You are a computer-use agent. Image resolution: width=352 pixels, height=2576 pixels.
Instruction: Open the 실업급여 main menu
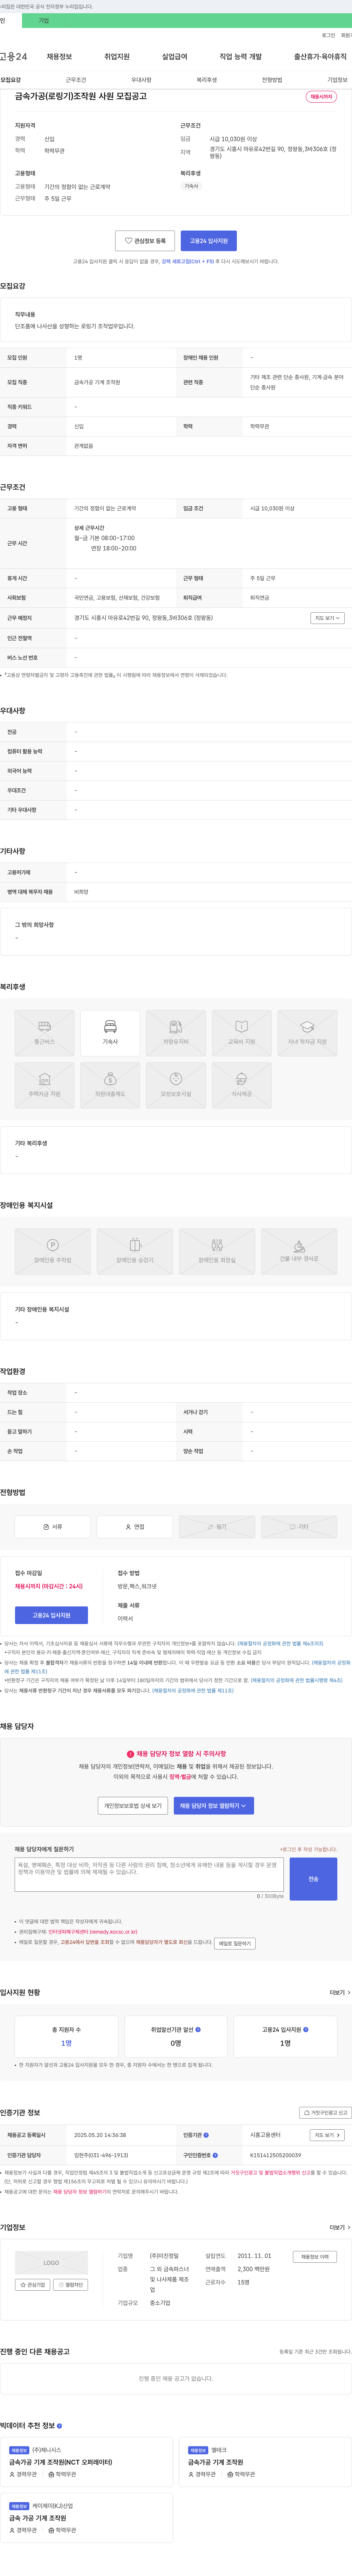pyautogui.click(x=175, y=57)
